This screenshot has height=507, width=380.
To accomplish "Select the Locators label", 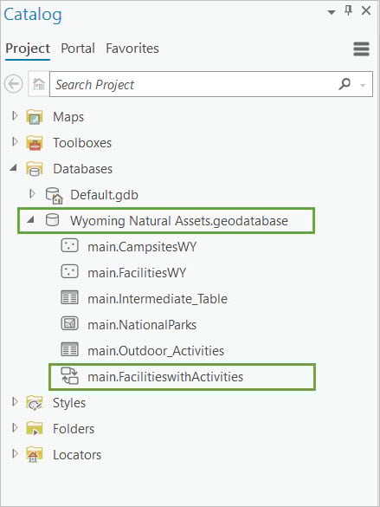I will (x=77, y=455).
